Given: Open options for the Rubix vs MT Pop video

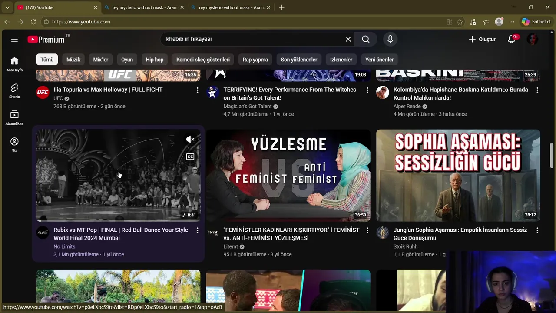Looking at the screenshot, I should click(197, 230).
